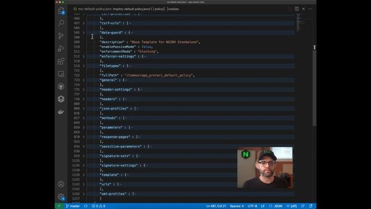The width and height of the screenshot is (371, 209).
Task: Open the errors and warnings status item
Action: (99, 206)
